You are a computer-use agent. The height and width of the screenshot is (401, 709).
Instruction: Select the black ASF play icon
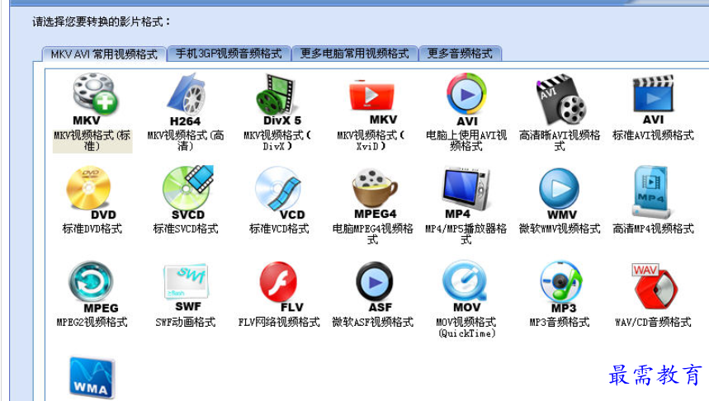[375, 287]
